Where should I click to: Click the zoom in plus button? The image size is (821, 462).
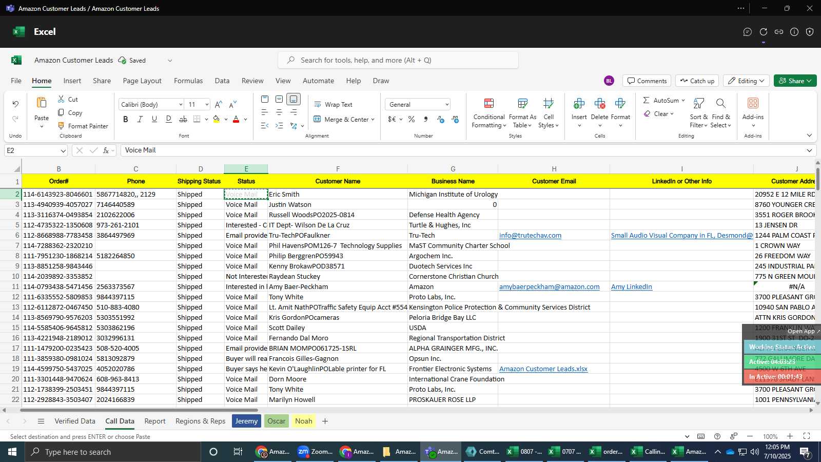(790, 436)
